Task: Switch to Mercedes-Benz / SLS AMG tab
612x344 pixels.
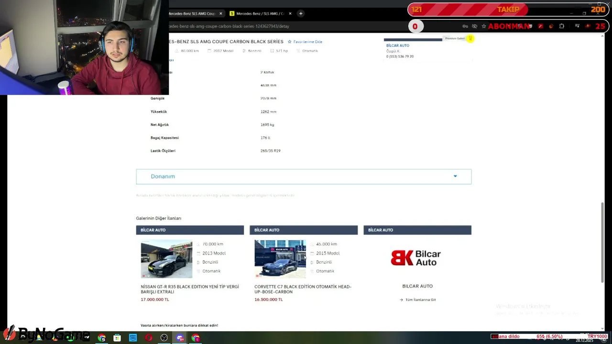Action: pyautogui.click(x=260, y=13)
